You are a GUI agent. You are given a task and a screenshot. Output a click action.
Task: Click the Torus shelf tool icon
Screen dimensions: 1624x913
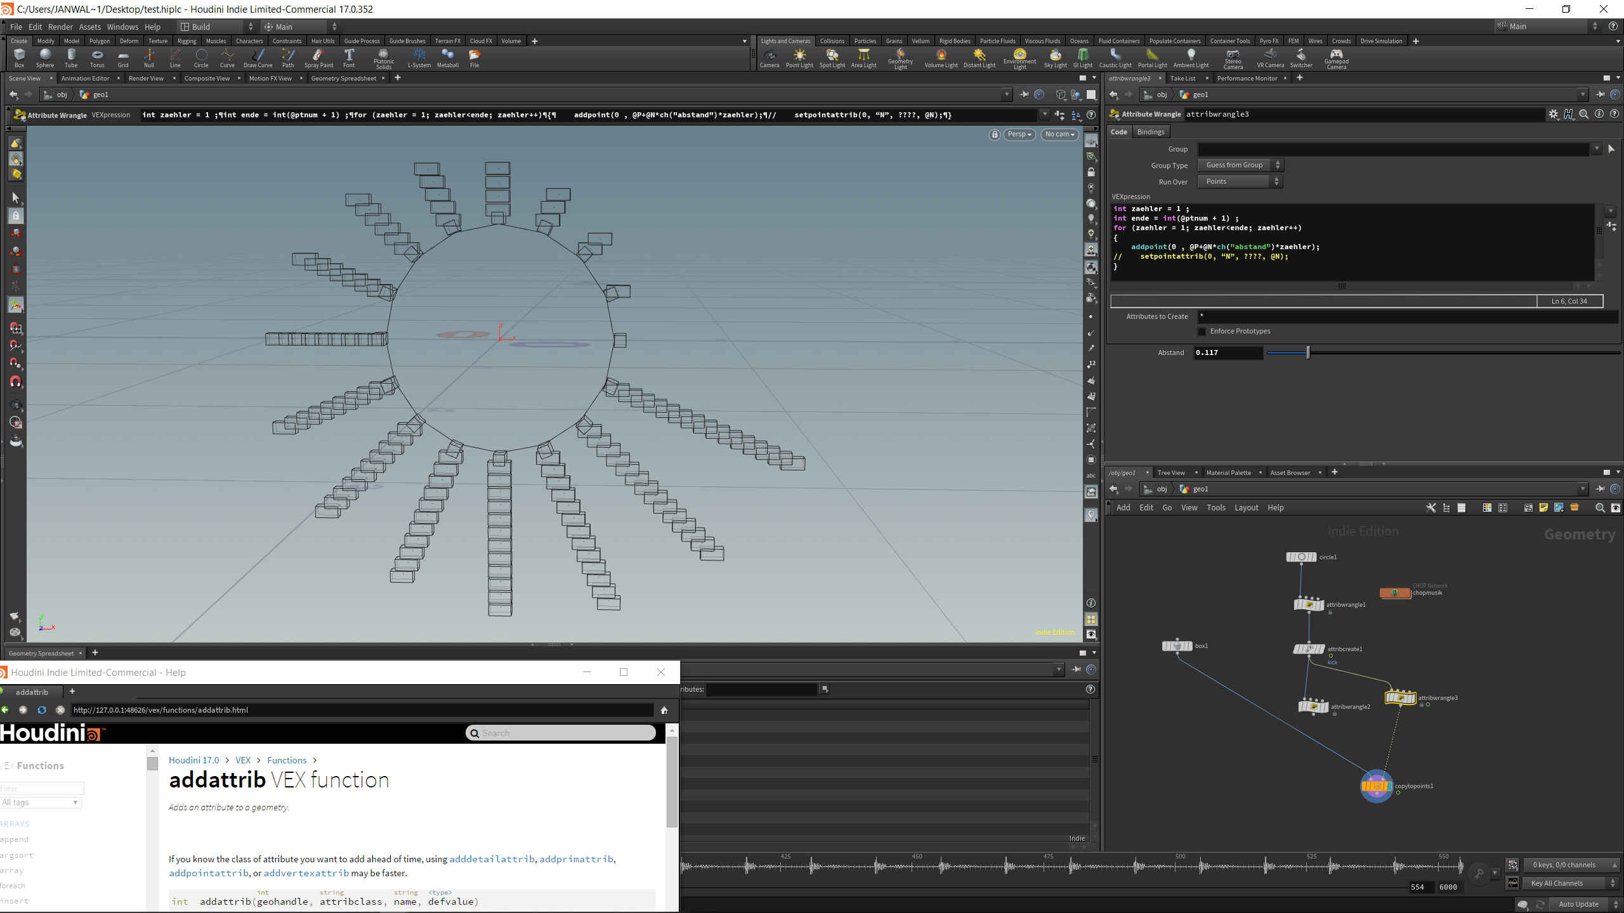tap(97, 58)
